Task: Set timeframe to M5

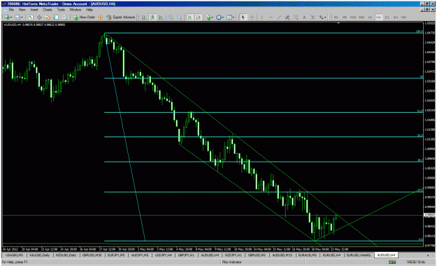Action: click(345, 17)
